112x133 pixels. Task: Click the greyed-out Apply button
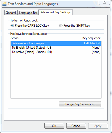click(x=98, y=126)
